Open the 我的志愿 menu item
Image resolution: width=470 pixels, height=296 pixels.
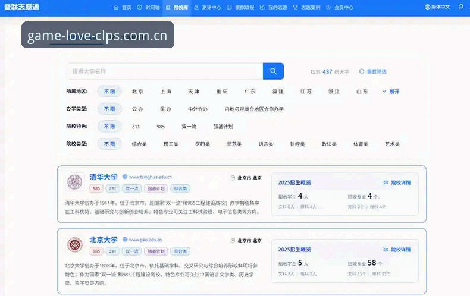click(x=273, y=7)
